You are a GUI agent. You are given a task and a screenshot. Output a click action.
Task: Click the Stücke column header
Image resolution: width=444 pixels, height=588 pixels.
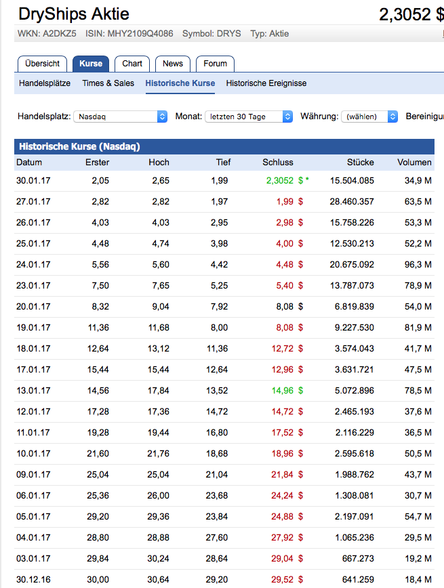point(361,163)
